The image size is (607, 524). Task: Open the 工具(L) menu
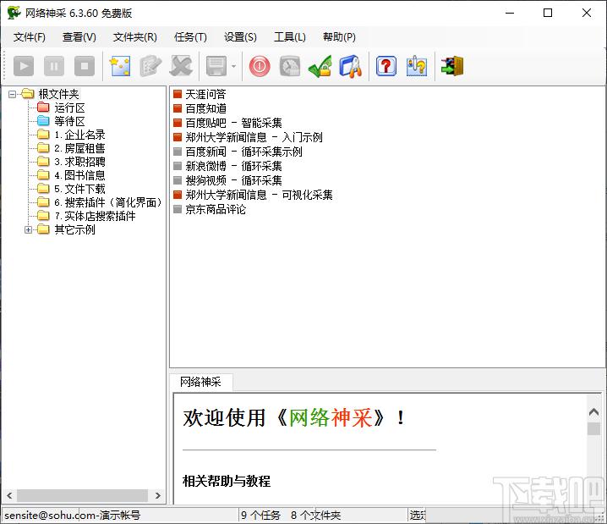coord(290,36)
